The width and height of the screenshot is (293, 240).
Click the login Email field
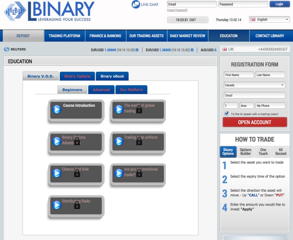(x=192, y=4)
